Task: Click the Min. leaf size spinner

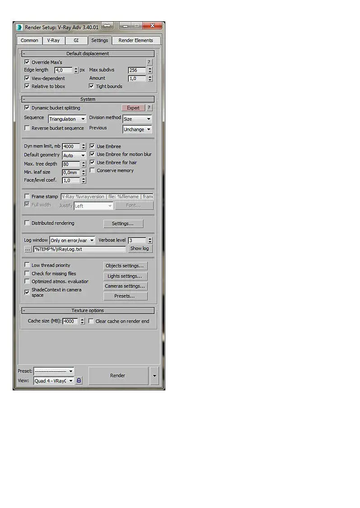Action: point(84,172)
